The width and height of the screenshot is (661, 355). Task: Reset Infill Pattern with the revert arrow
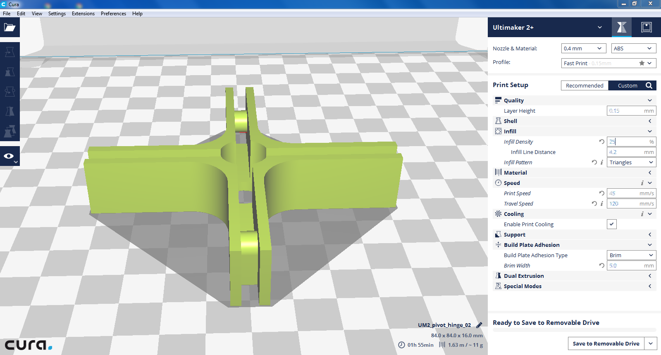click(594, 162)
